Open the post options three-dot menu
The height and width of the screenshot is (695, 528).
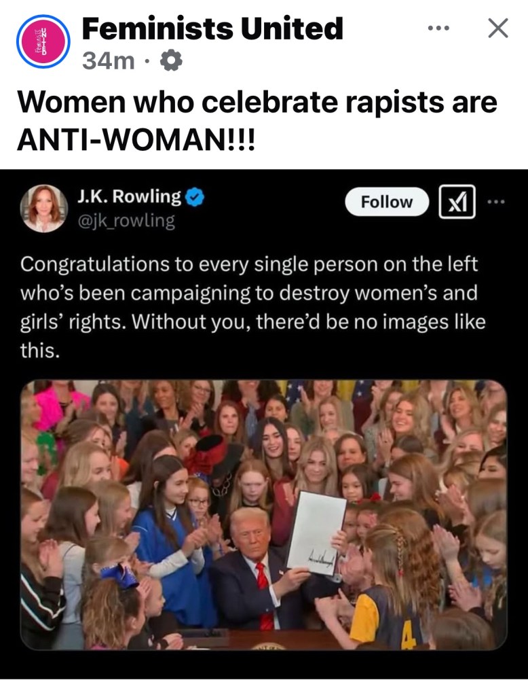pyautogui.click(x=438, y=29)
